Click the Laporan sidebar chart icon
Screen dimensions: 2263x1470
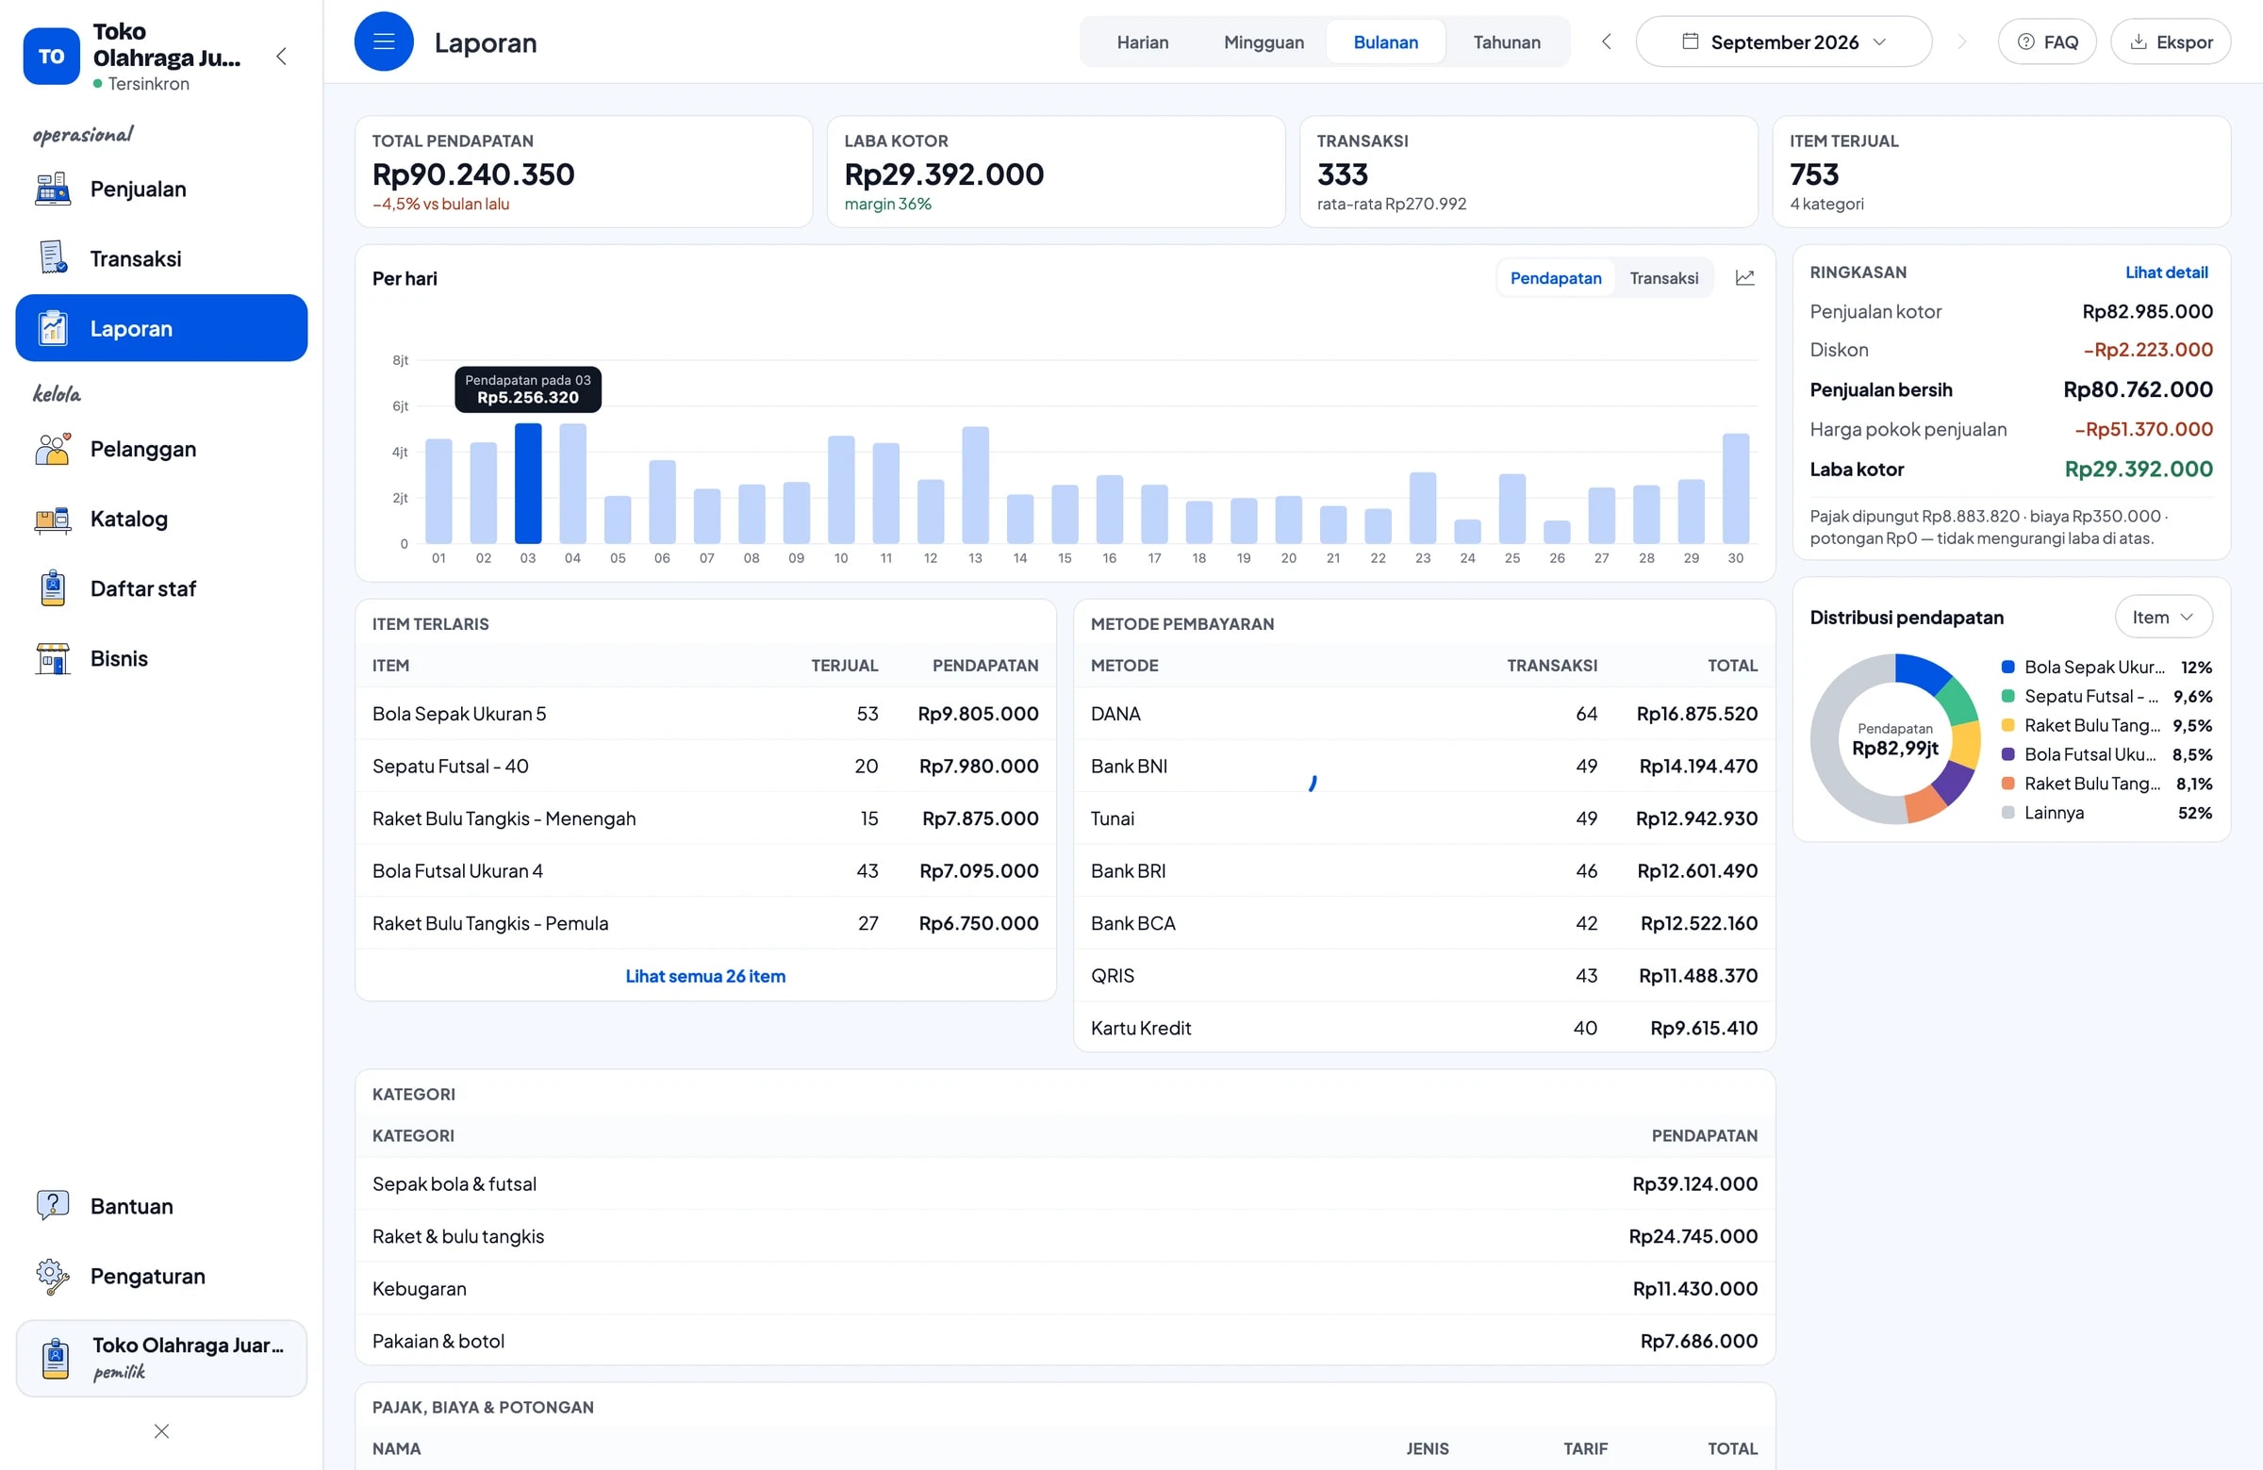click(52, 328)
